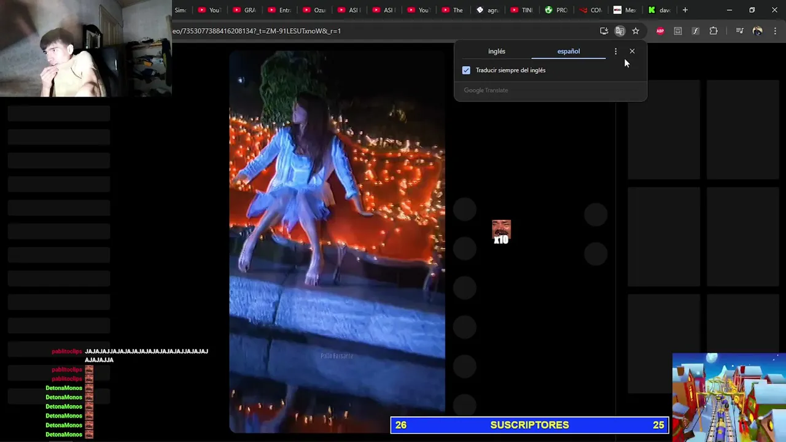The image size is (786, 442).
Task: Click the x10 emote face image
Action: point(501,232)
